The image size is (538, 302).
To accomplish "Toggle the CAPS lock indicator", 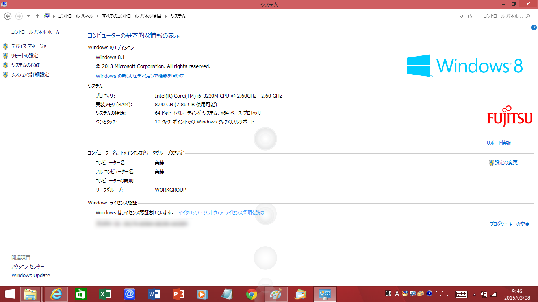I will [x=439, y=291].
